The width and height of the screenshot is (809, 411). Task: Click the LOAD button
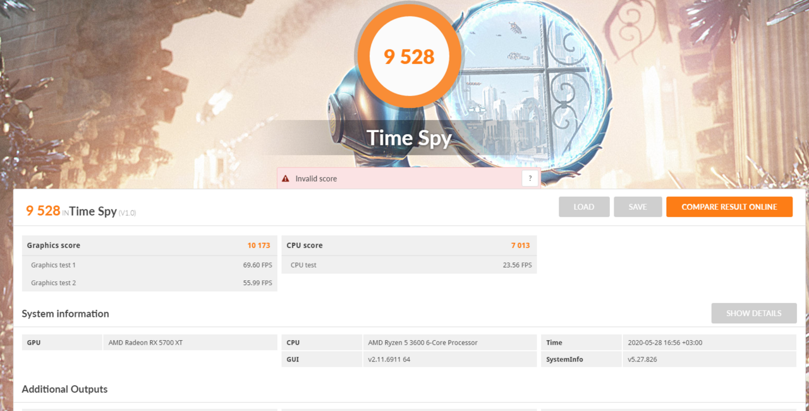(584, 207)
